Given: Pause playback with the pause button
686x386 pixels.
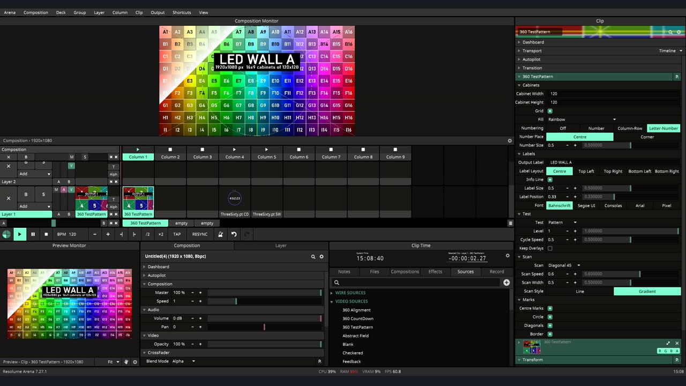Looking at the screenshot, I should (33, 234).
